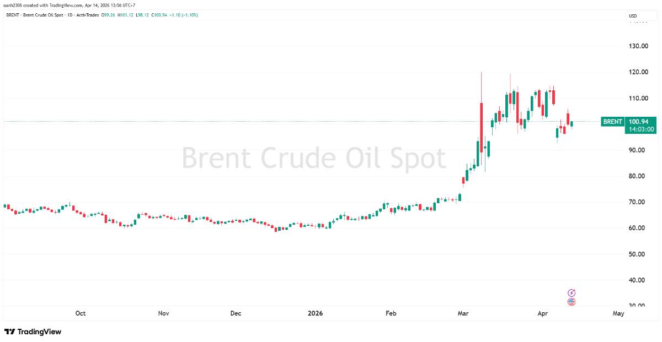662x342 pixels.
Task: Select the 2026 label on the time axis
Action: pos(314,312)
